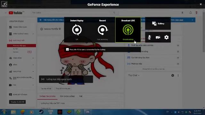
Task: Open the Instant Replay panel
Action: (x=77, y=30)
